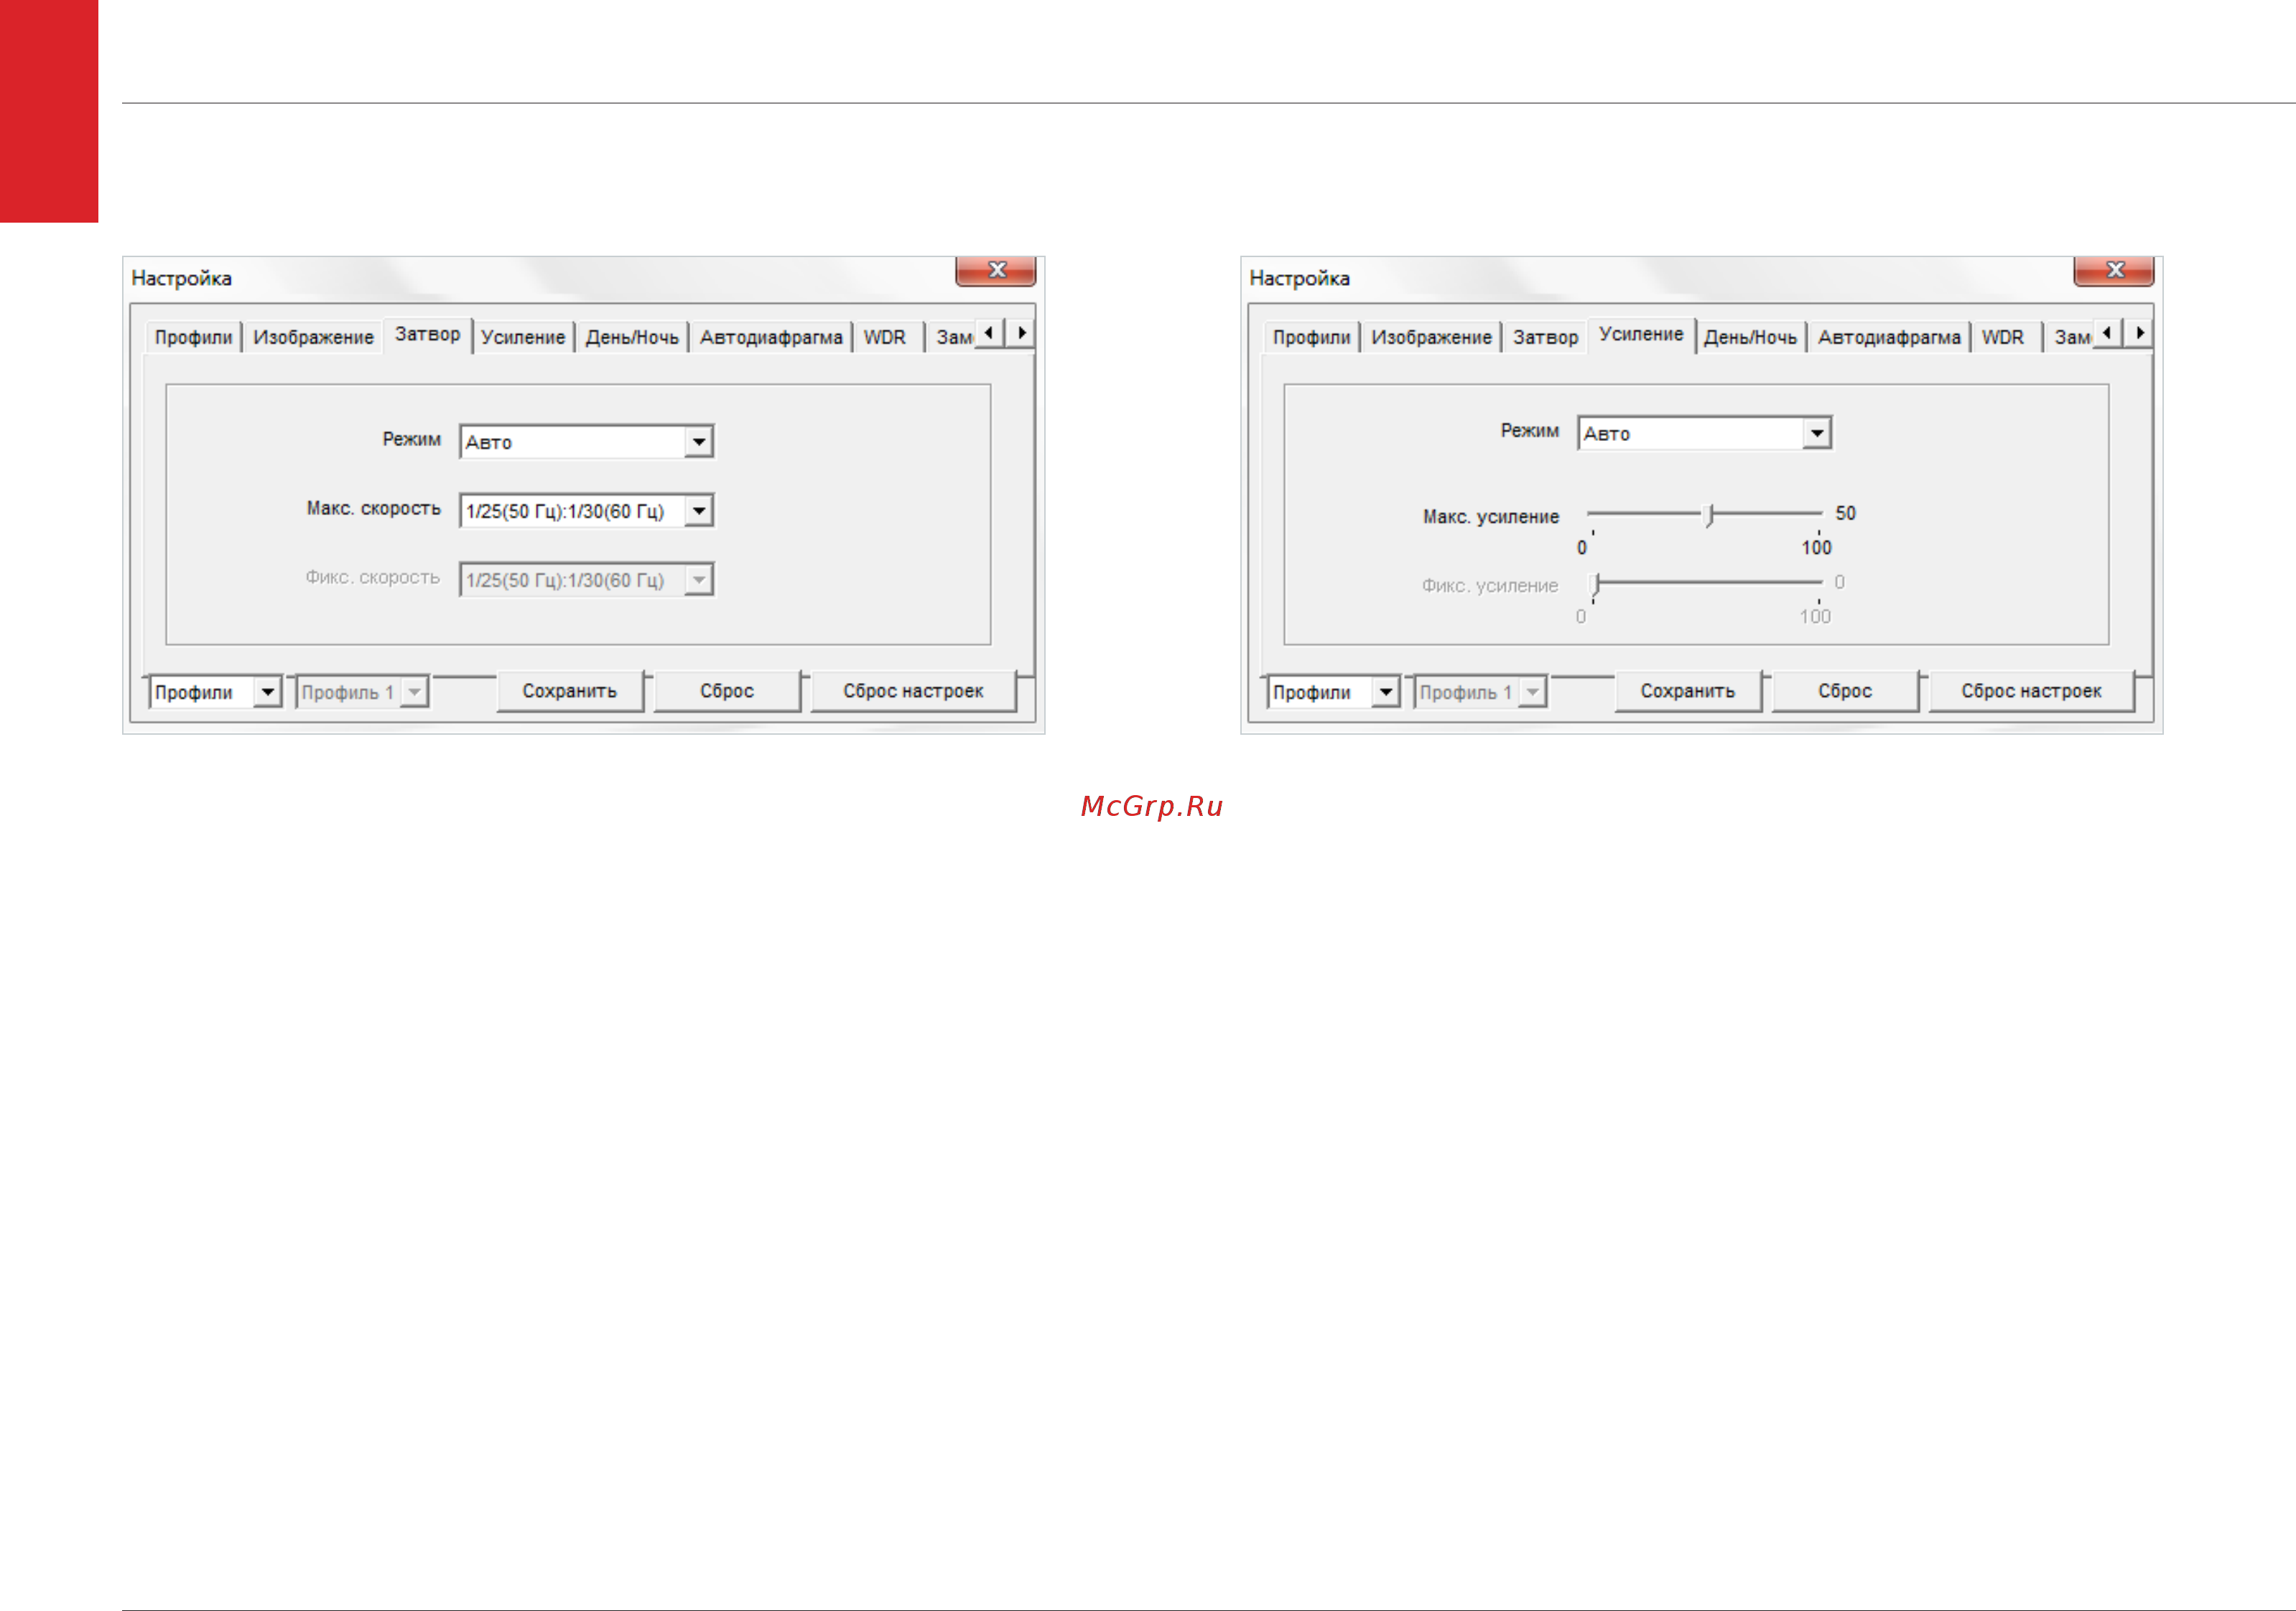Expand Режим dropdown in Усиление window
Screen dimensions: 2296x1611
tap(1817, 434)
